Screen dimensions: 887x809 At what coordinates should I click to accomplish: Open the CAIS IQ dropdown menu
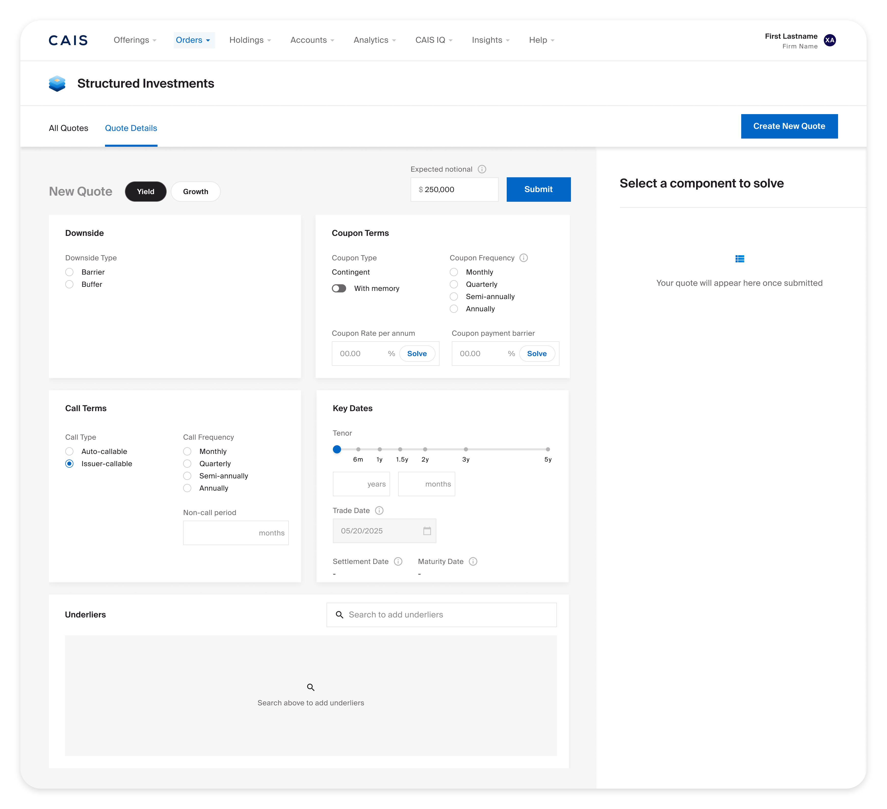click(x=433, y=40)
